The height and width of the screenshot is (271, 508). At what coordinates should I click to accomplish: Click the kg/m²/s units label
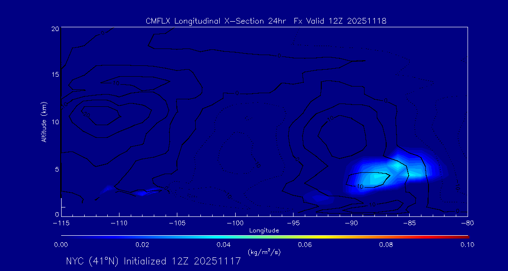coord(264,253)
